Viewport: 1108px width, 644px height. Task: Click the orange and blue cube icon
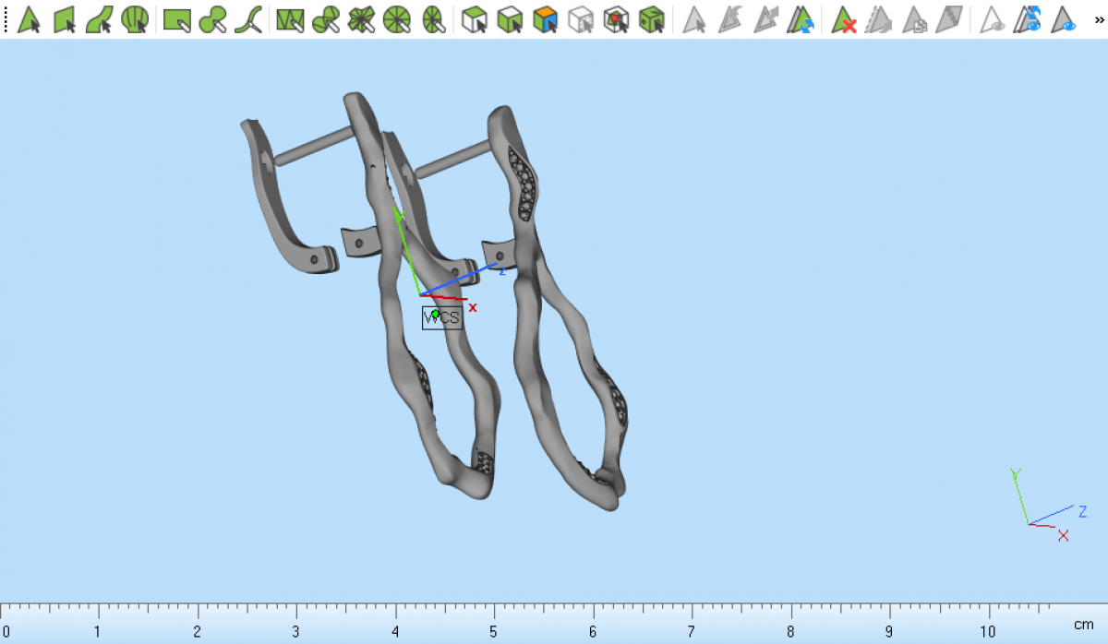(x=546, y=19)
